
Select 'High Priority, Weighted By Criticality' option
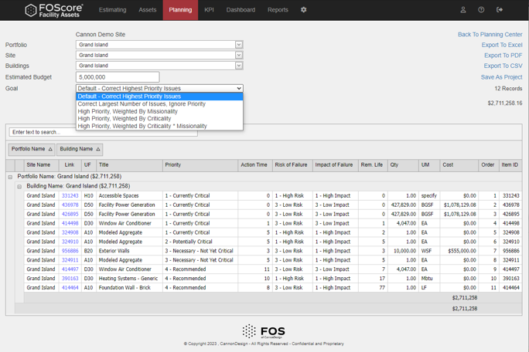click(x=125, y=119)
